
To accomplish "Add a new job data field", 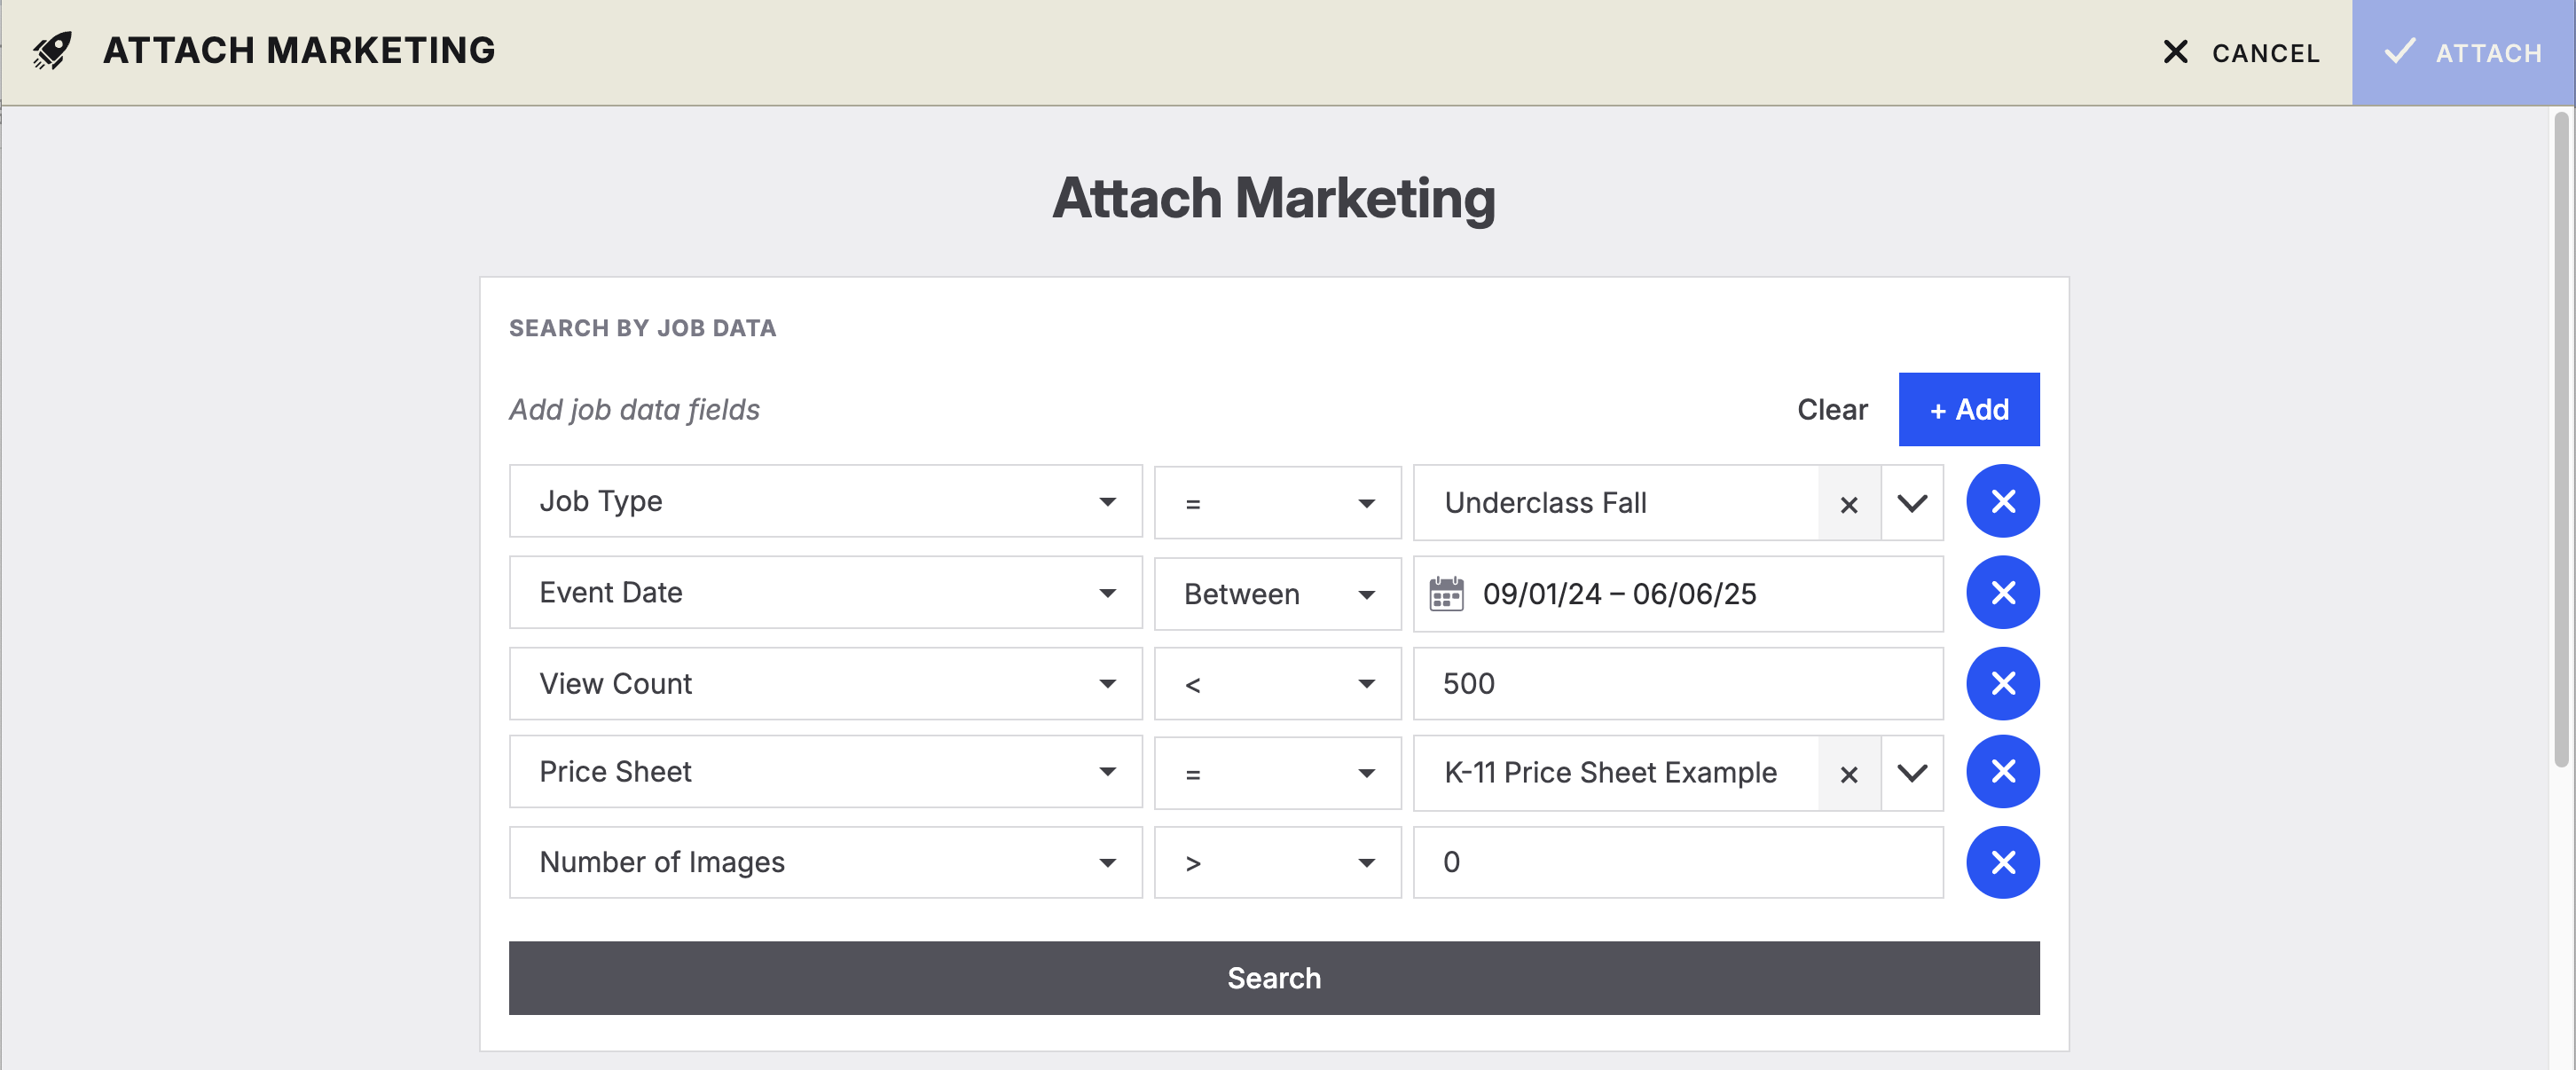I will tap(1968, 410).
